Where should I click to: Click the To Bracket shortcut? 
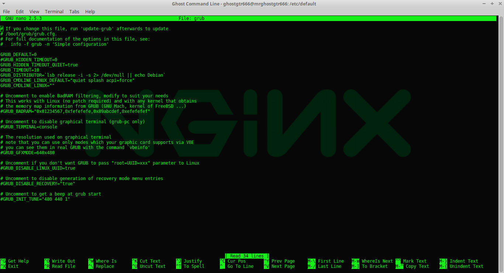coord(370,266)
